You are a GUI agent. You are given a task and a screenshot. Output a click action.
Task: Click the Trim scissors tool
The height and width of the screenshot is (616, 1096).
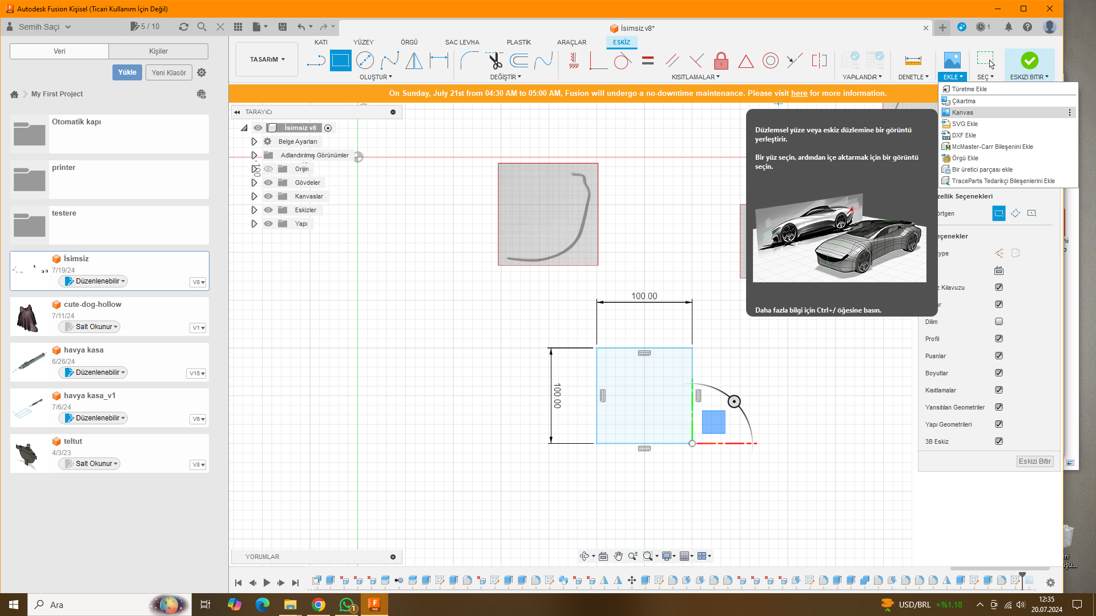(x=494, y=60)
